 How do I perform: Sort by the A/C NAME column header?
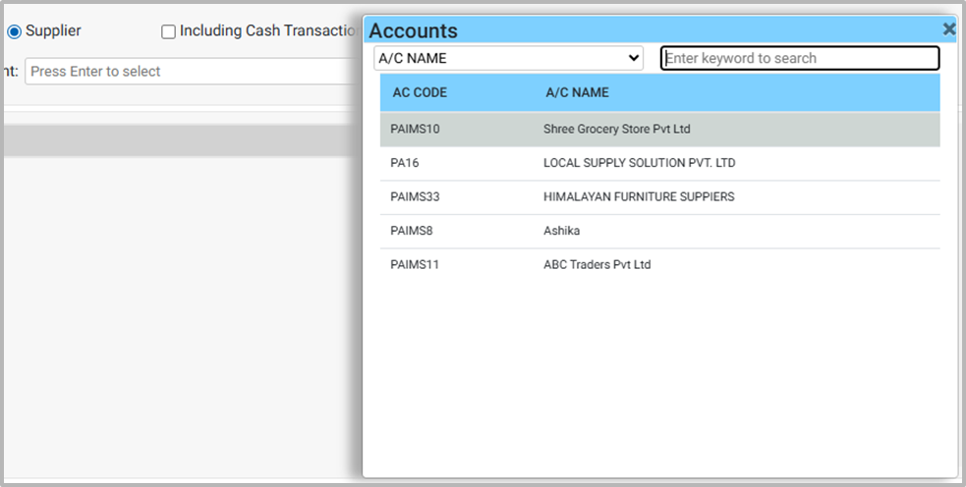[577, 93]
